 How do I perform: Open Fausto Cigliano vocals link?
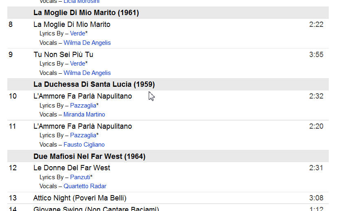[x=84, y=145]
